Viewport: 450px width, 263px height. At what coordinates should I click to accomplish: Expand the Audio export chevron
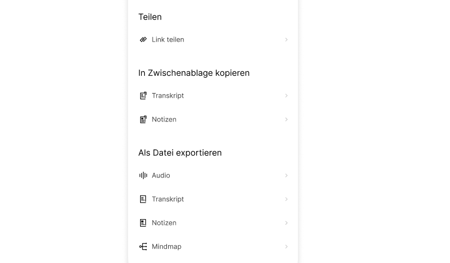coord(286,176)
